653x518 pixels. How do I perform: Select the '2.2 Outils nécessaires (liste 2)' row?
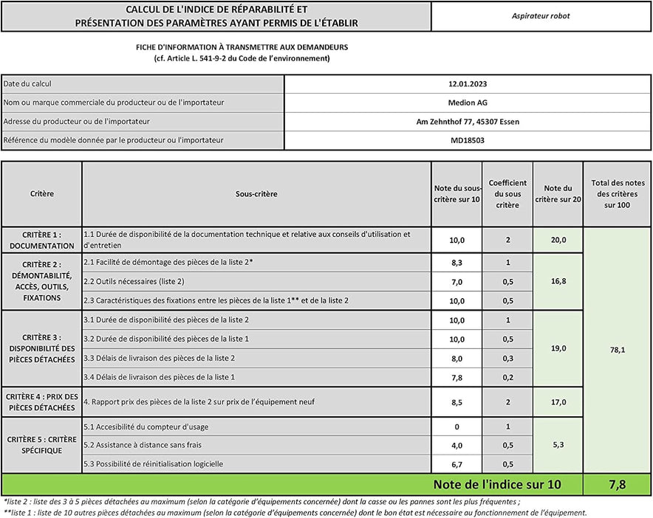click(256, 282)
